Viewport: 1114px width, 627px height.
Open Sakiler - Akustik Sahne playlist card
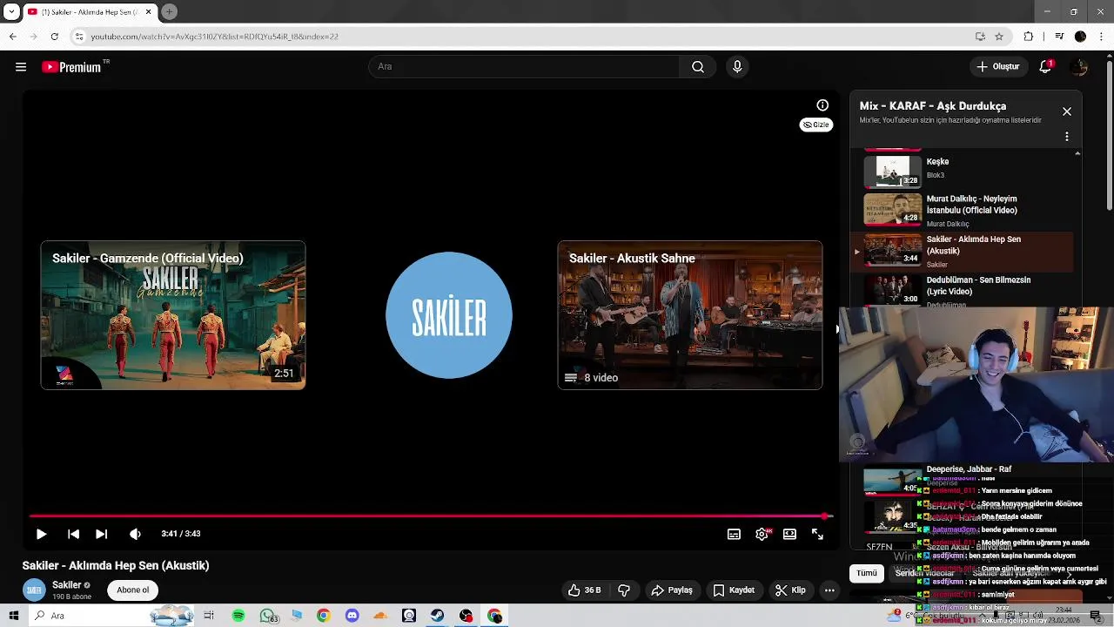click(690, 315)
